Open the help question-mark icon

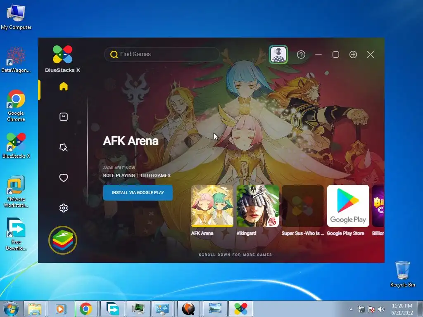coord(301,55)
